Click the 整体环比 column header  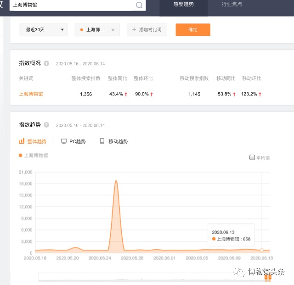pyautogui.click(x=143, y=78)
